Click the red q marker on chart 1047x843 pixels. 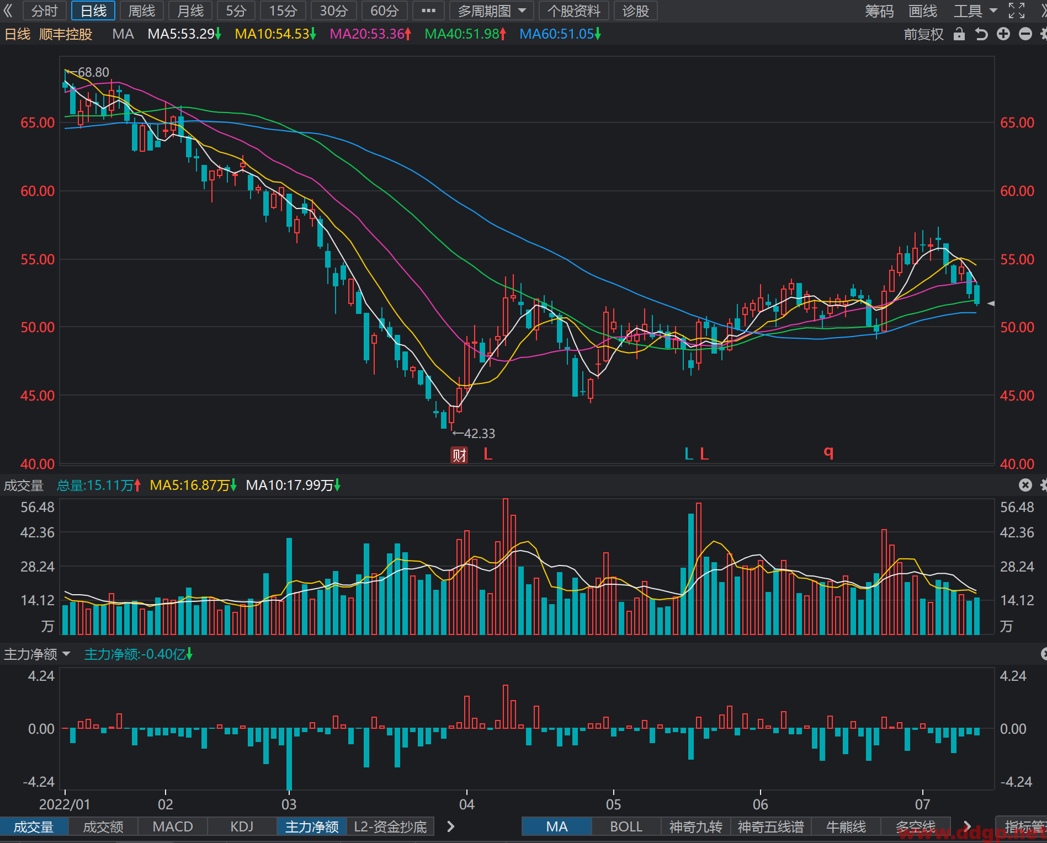pos(828,452)
